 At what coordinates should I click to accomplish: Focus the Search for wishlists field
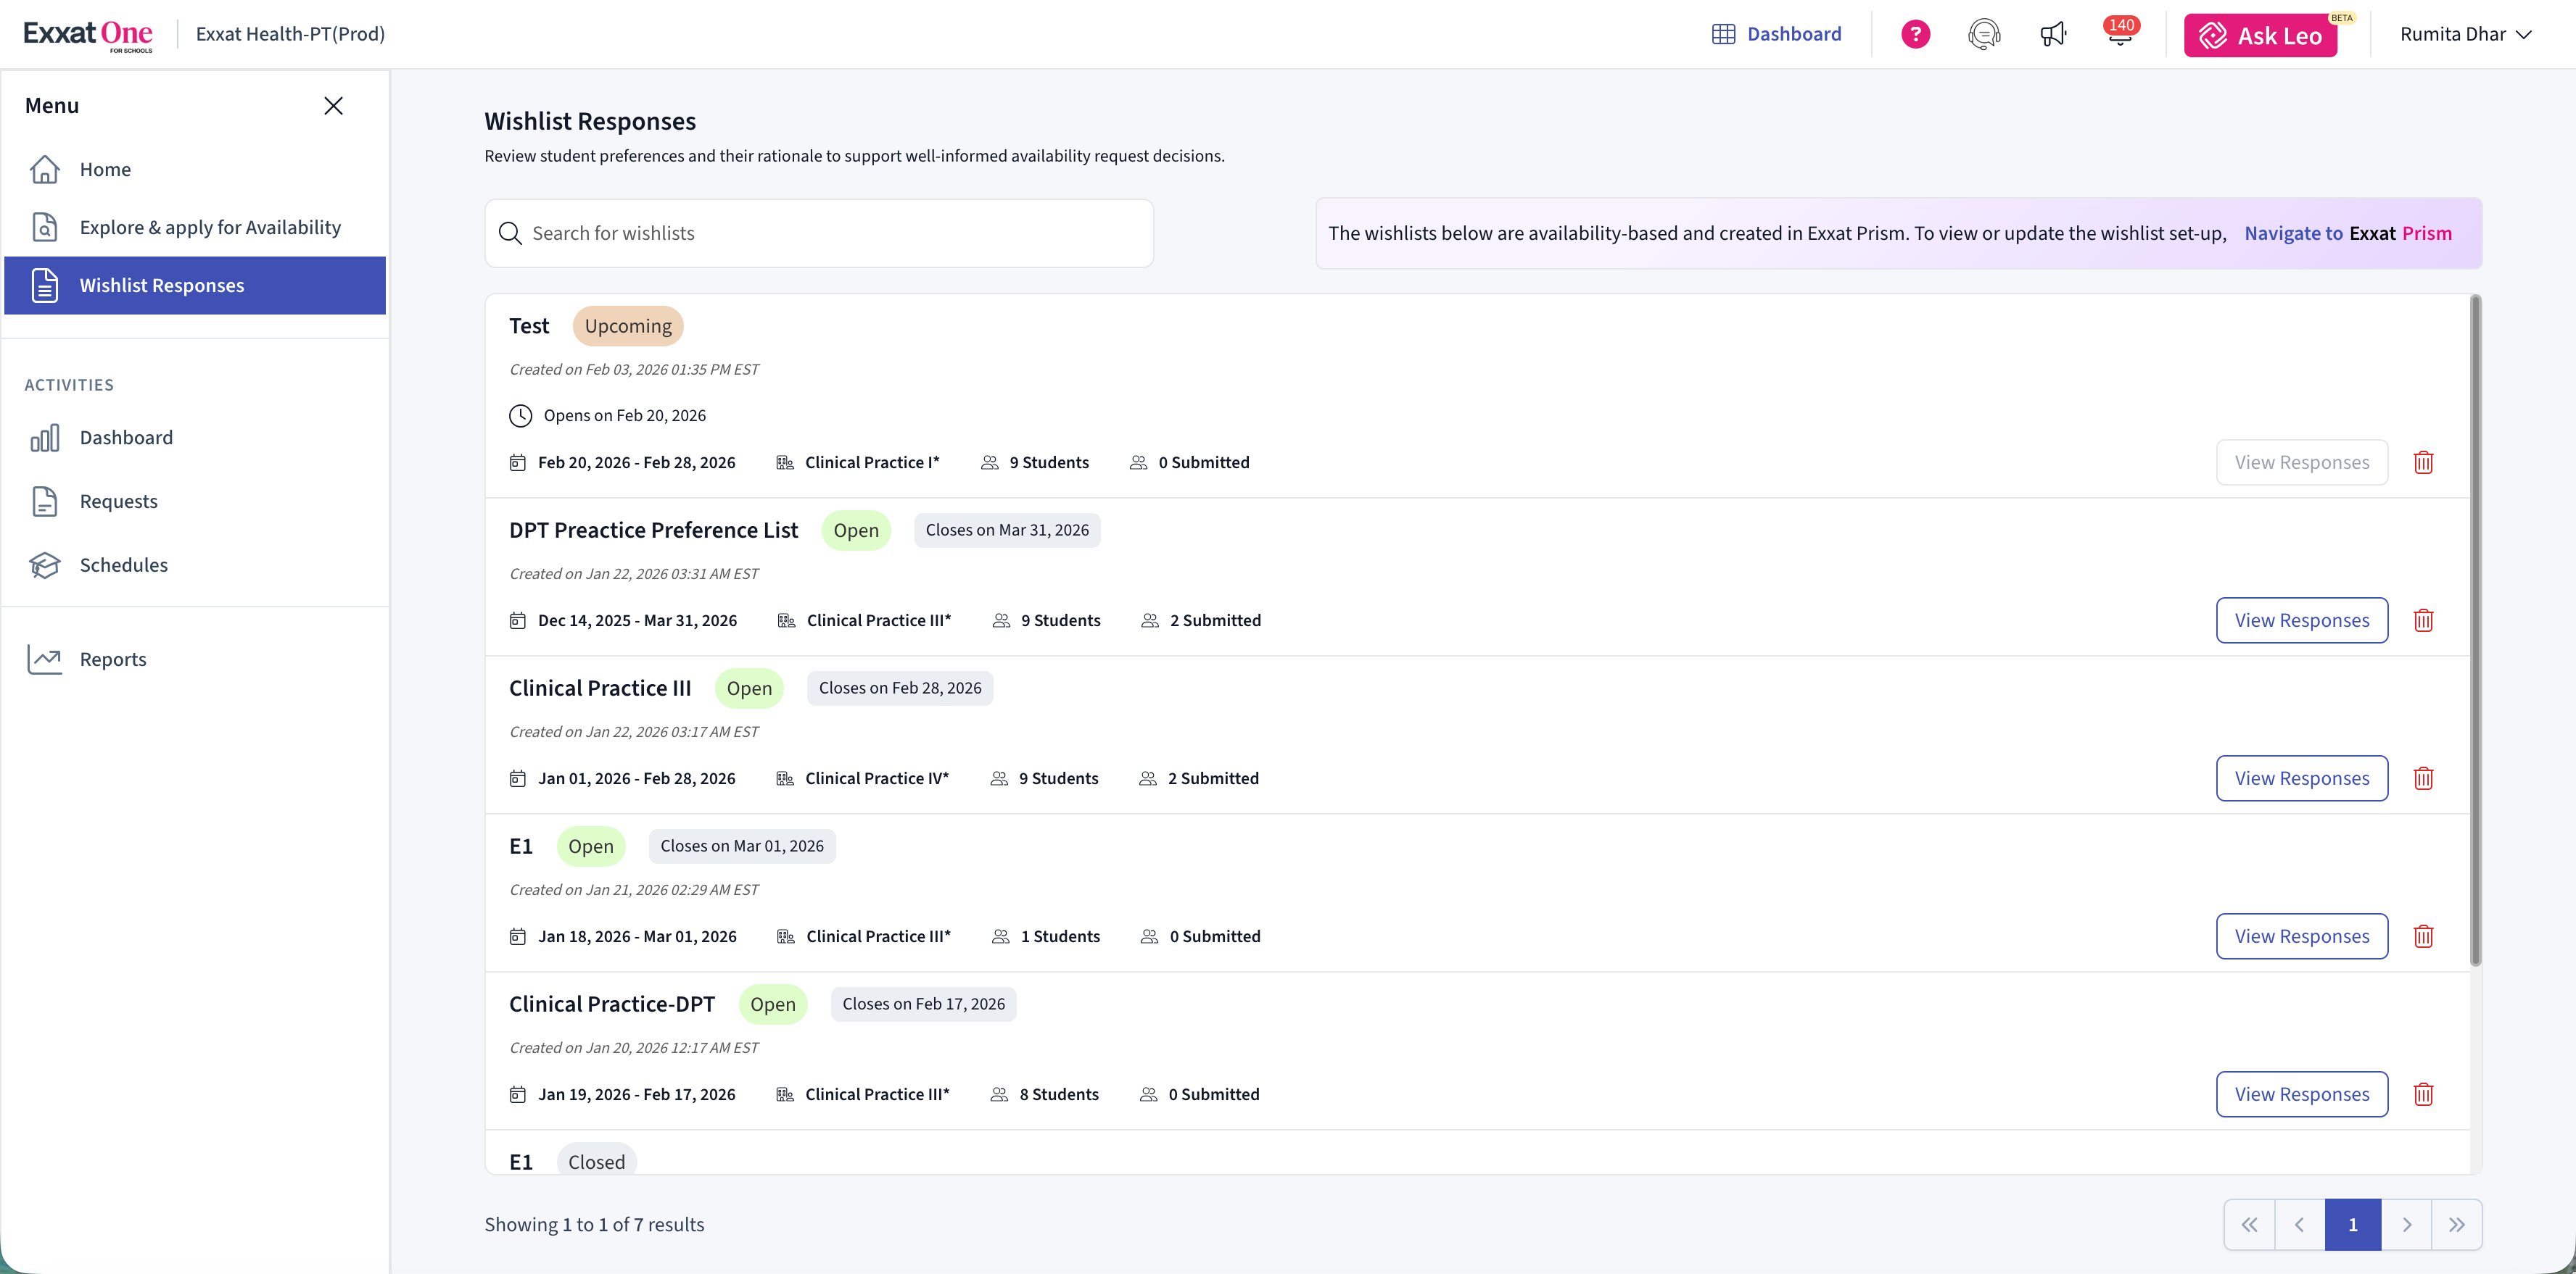820,233
